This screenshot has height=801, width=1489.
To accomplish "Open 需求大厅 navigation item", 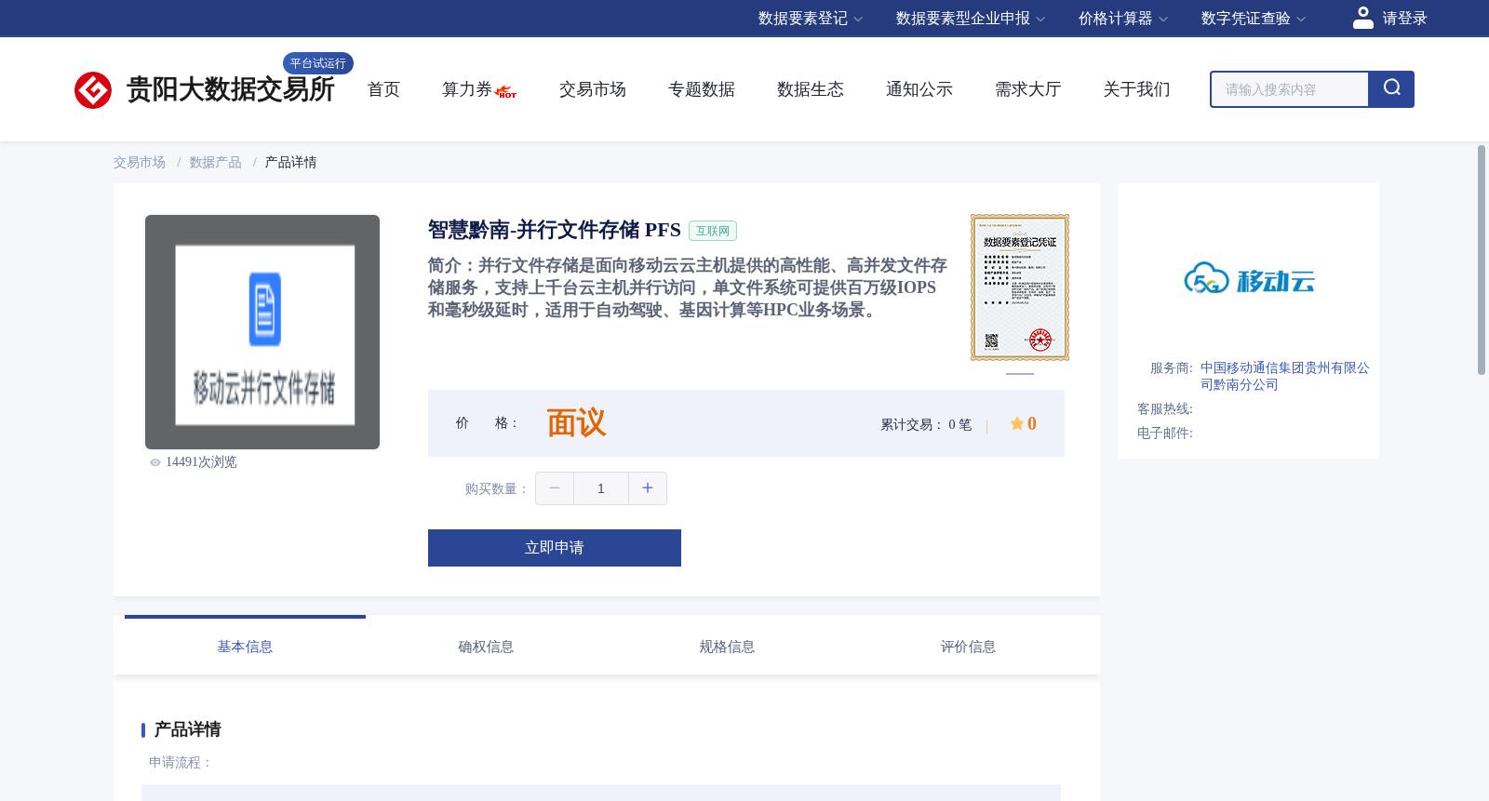I will tap(1028, 89).
